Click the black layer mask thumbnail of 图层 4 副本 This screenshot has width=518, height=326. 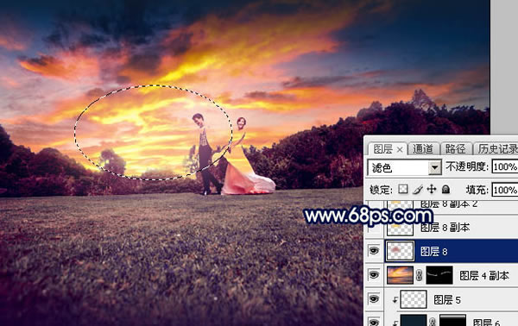click(439, 275)
